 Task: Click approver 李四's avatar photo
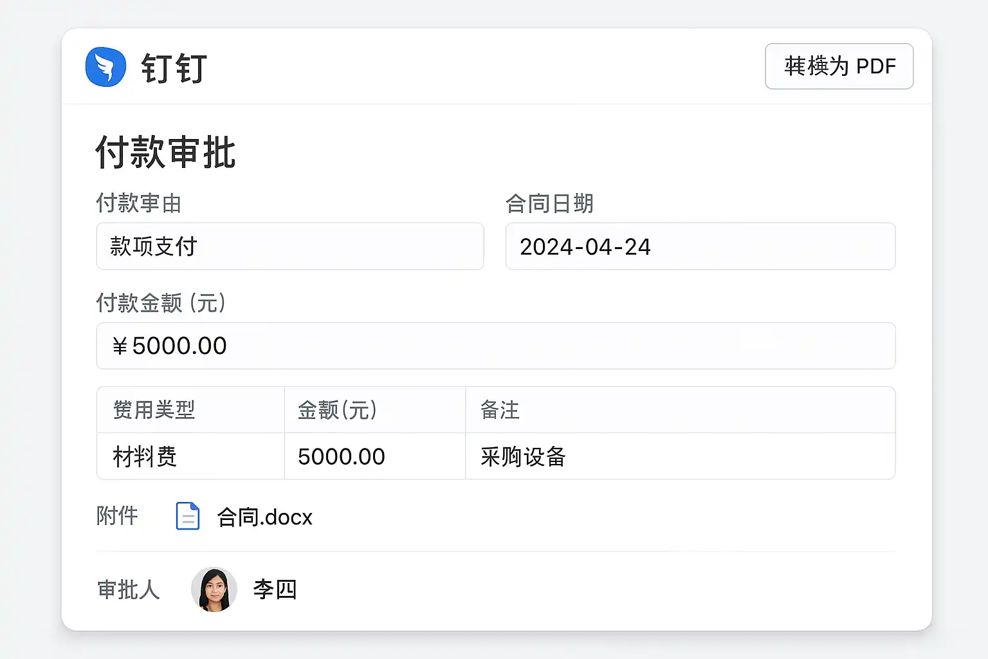tap(214, 589)
